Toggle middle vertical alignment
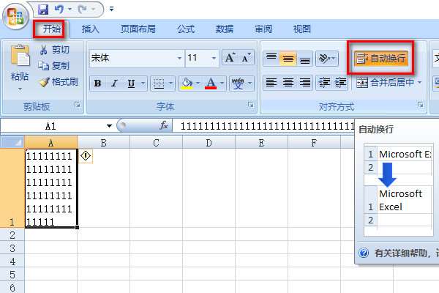This screenshot has height=293, width=439. 288,59
